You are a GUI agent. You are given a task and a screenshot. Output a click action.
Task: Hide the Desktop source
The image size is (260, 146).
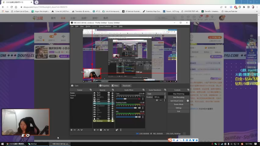point(109,121)
